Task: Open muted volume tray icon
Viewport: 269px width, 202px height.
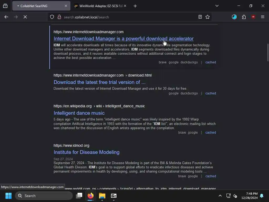Action: tap(235, 196)
